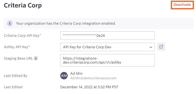Click the Staging Base URL label text

point(18,58)
